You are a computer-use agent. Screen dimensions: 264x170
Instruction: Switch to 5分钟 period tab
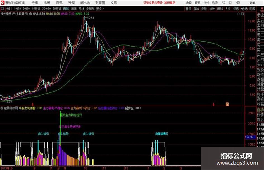point(26,9)
